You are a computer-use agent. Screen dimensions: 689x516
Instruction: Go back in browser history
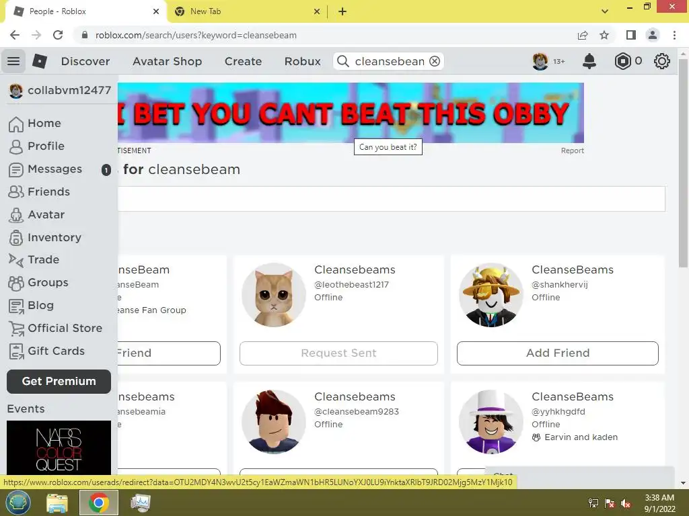tap(15, 35)
